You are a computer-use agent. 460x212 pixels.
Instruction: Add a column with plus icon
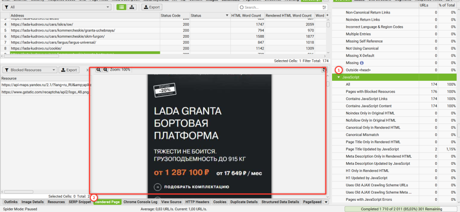click(327, 15)
